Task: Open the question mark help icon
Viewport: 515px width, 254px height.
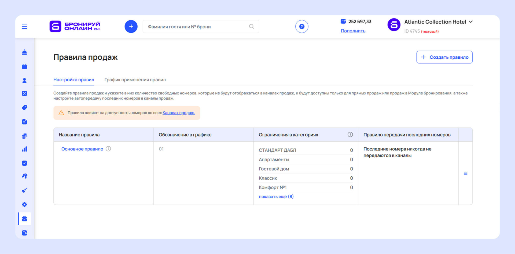Action: coord(302,26)
